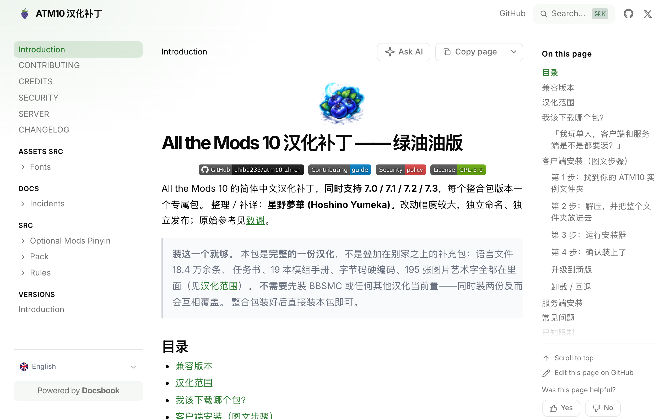
Task: Jump to 兼容版本 in On this page
Action: pyautogui.click(x=558, y=88)
